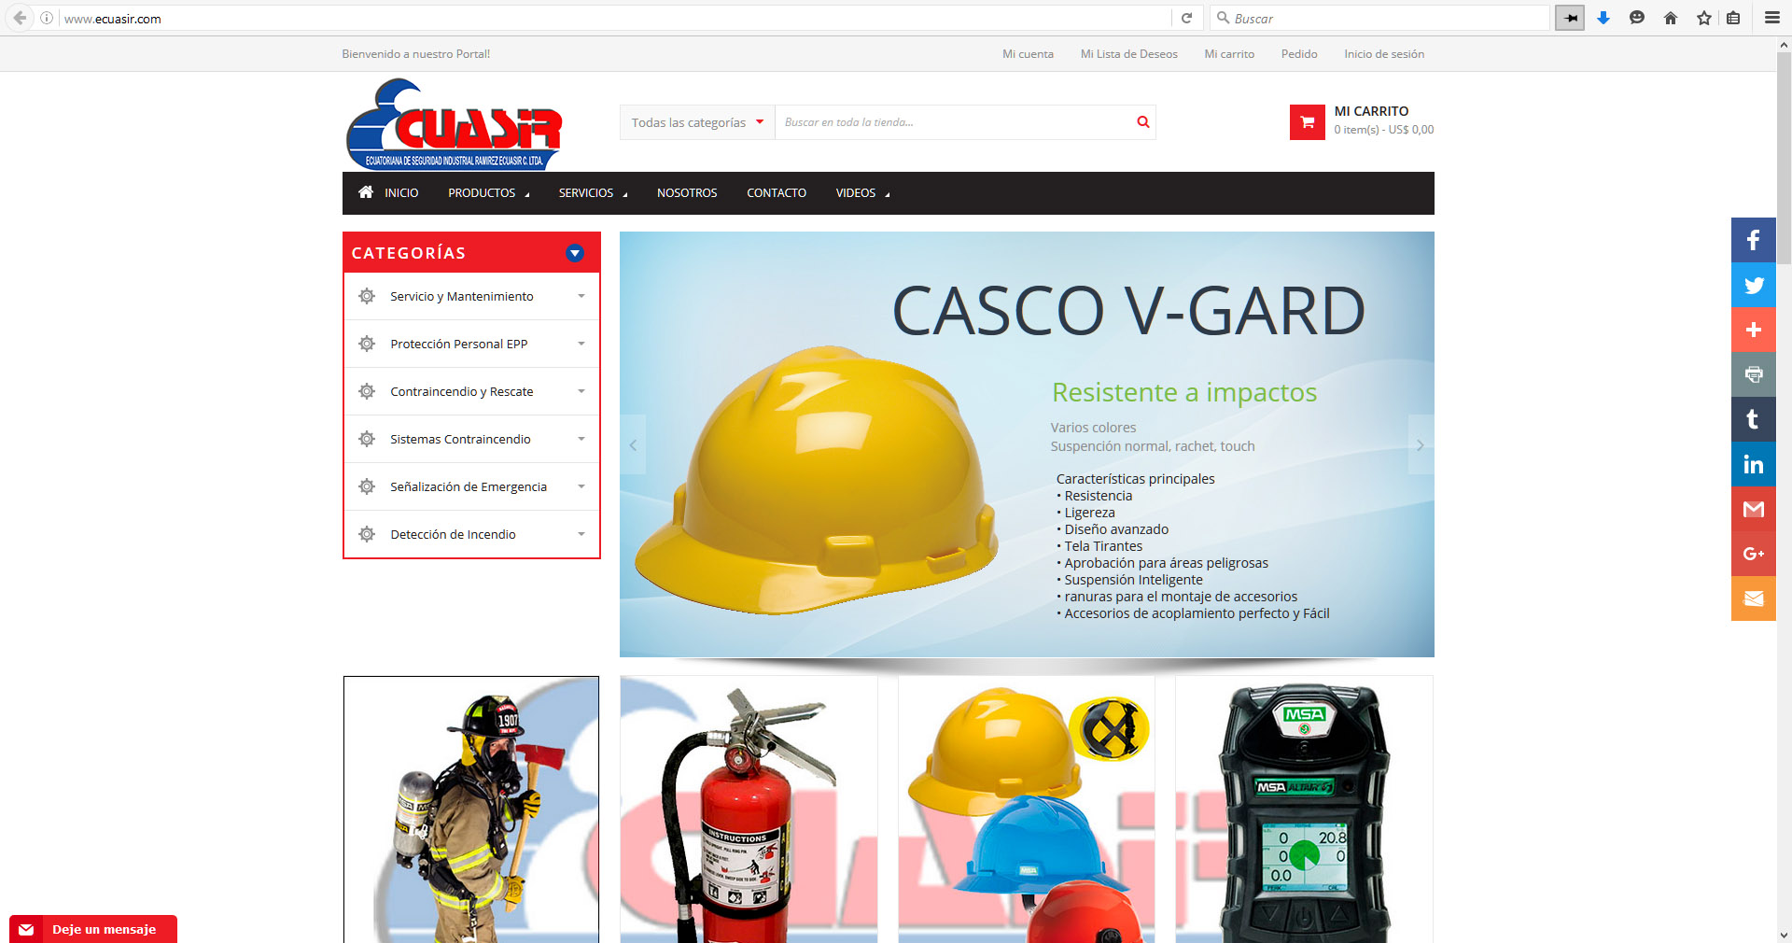The image size is (1792, 943).
Task: Share page on Facebook sidebar icon
Action: point(1754,240)
